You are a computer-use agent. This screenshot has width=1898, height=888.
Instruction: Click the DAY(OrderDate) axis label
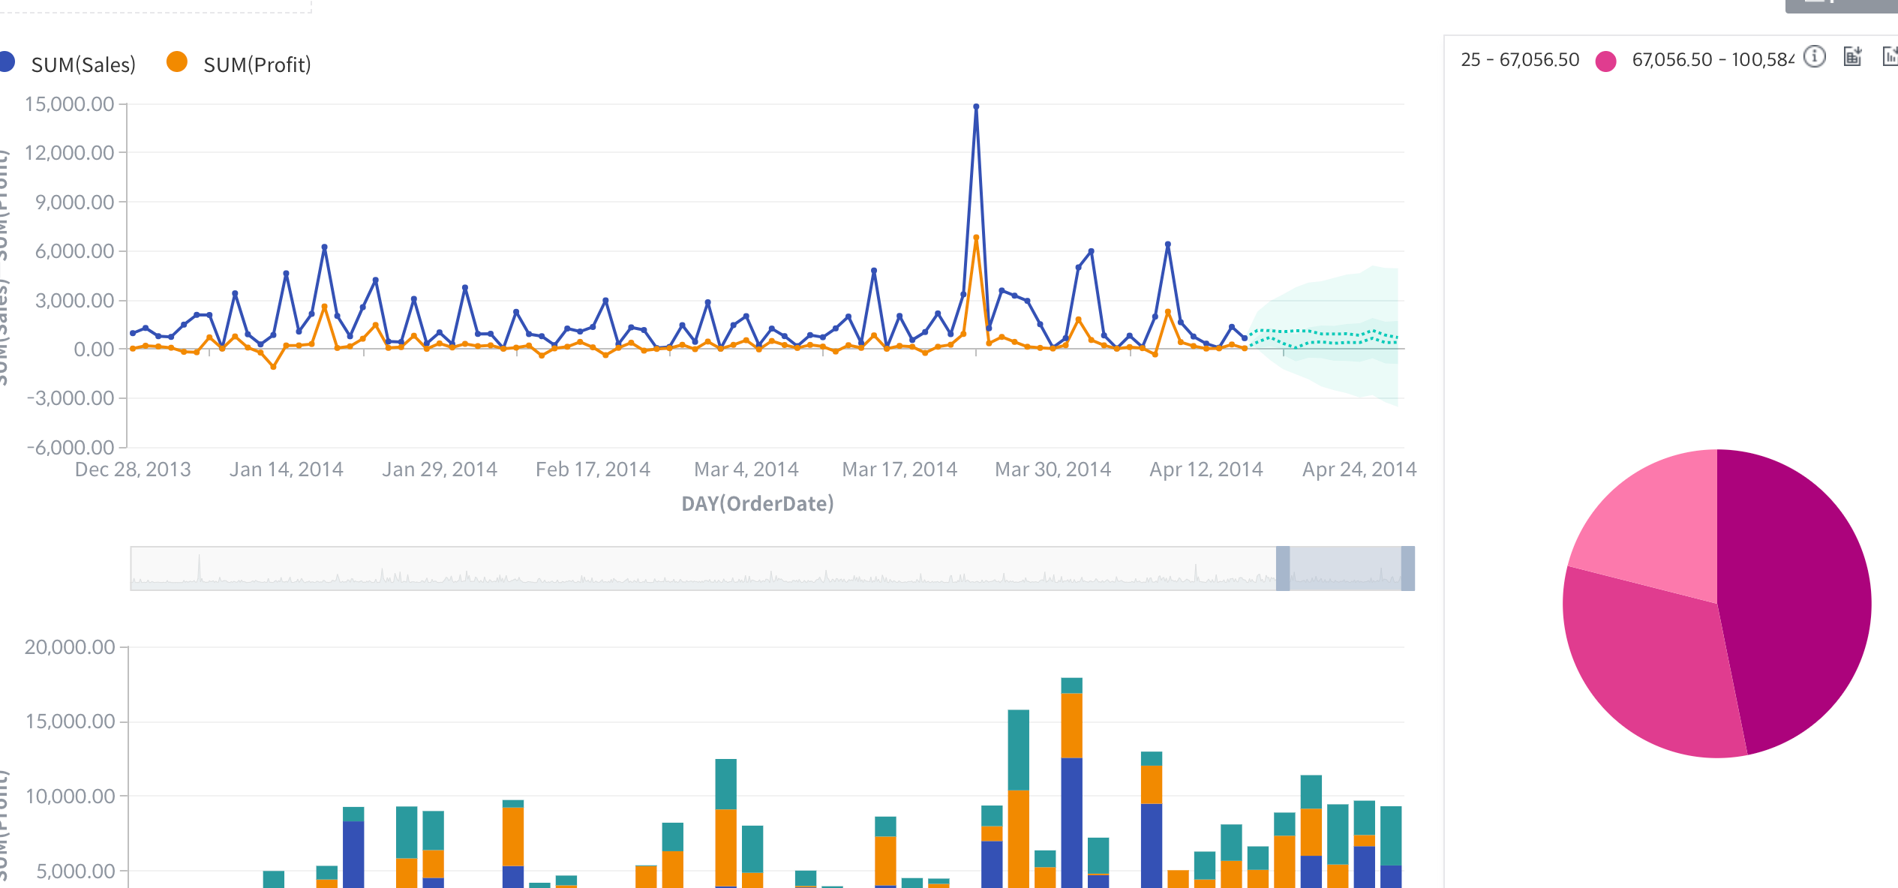[759, 504]
